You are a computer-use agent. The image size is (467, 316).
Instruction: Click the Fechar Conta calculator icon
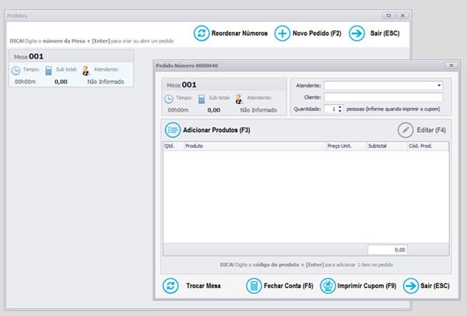tap(254, 286)
